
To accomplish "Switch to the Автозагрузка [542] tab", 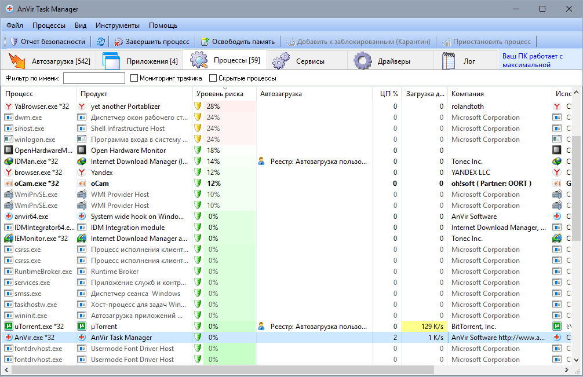I will 49,61.
